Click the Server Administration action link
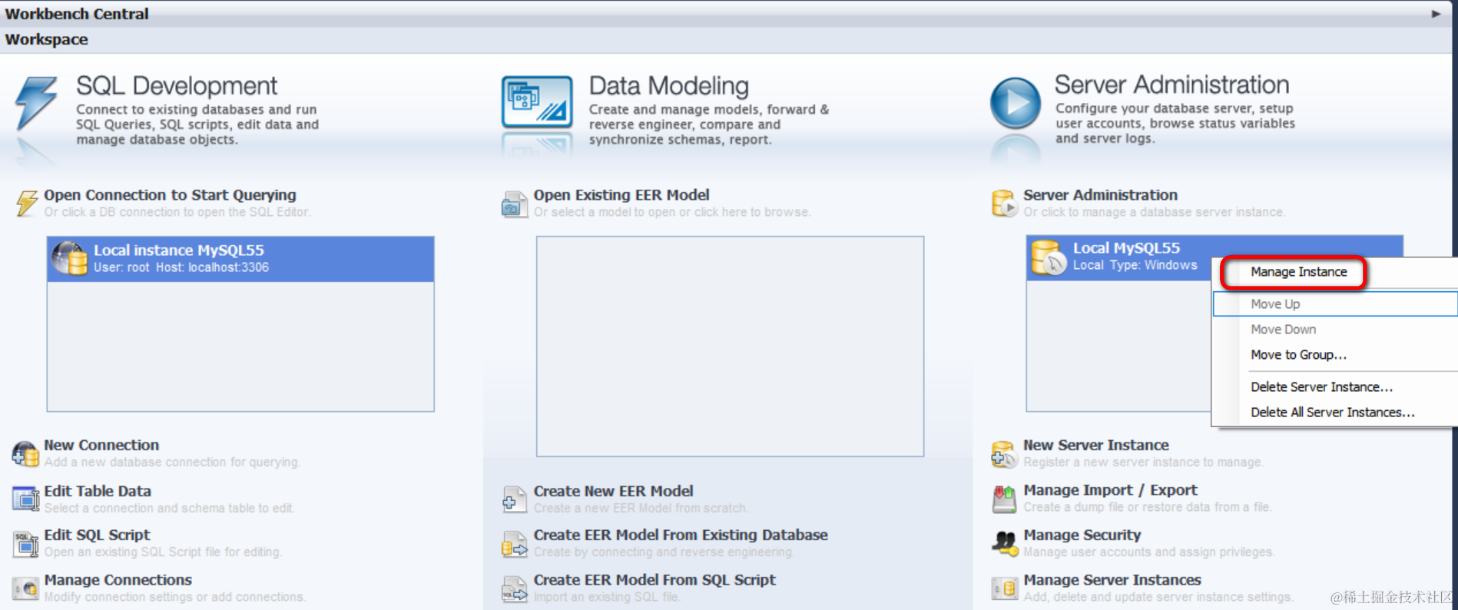The image size is (1458, 610). (1100, 195)
